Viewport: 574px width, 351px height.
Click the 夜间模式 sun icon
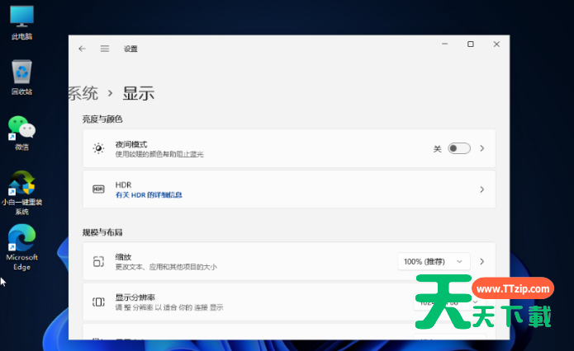98,148
